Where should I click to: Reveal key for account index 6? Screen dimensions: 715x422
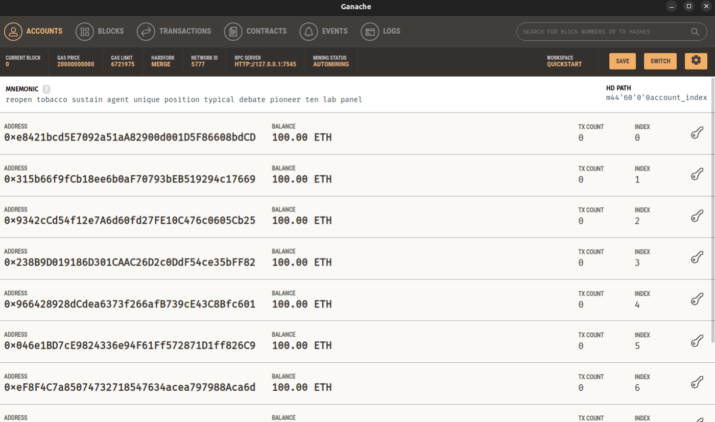click(697, 383)
